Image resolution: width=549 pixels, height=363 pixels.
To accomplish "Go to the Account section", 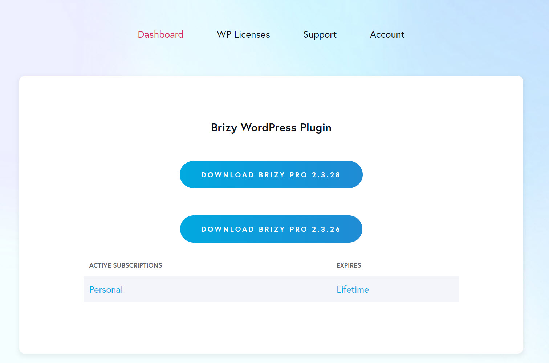I will click(x=387, y=34).
